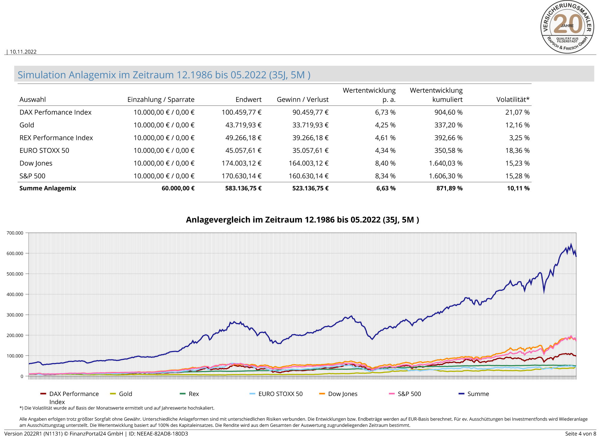Click S&P 500 yearly return 8,34 %
Image resolution: width=601 pixels, height=438 pixels.
[x=385, y=176]
